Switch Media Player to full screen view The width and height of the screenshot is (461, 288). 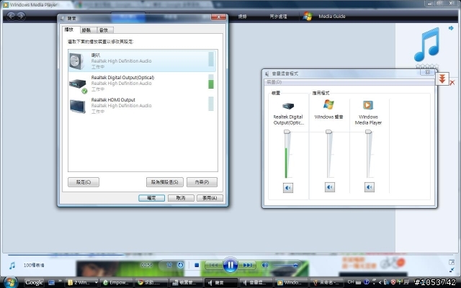[x=452, y=262]
